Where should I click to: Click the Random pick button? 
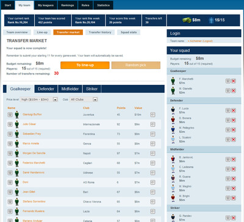pyautogui.click(x=136, y=65)
